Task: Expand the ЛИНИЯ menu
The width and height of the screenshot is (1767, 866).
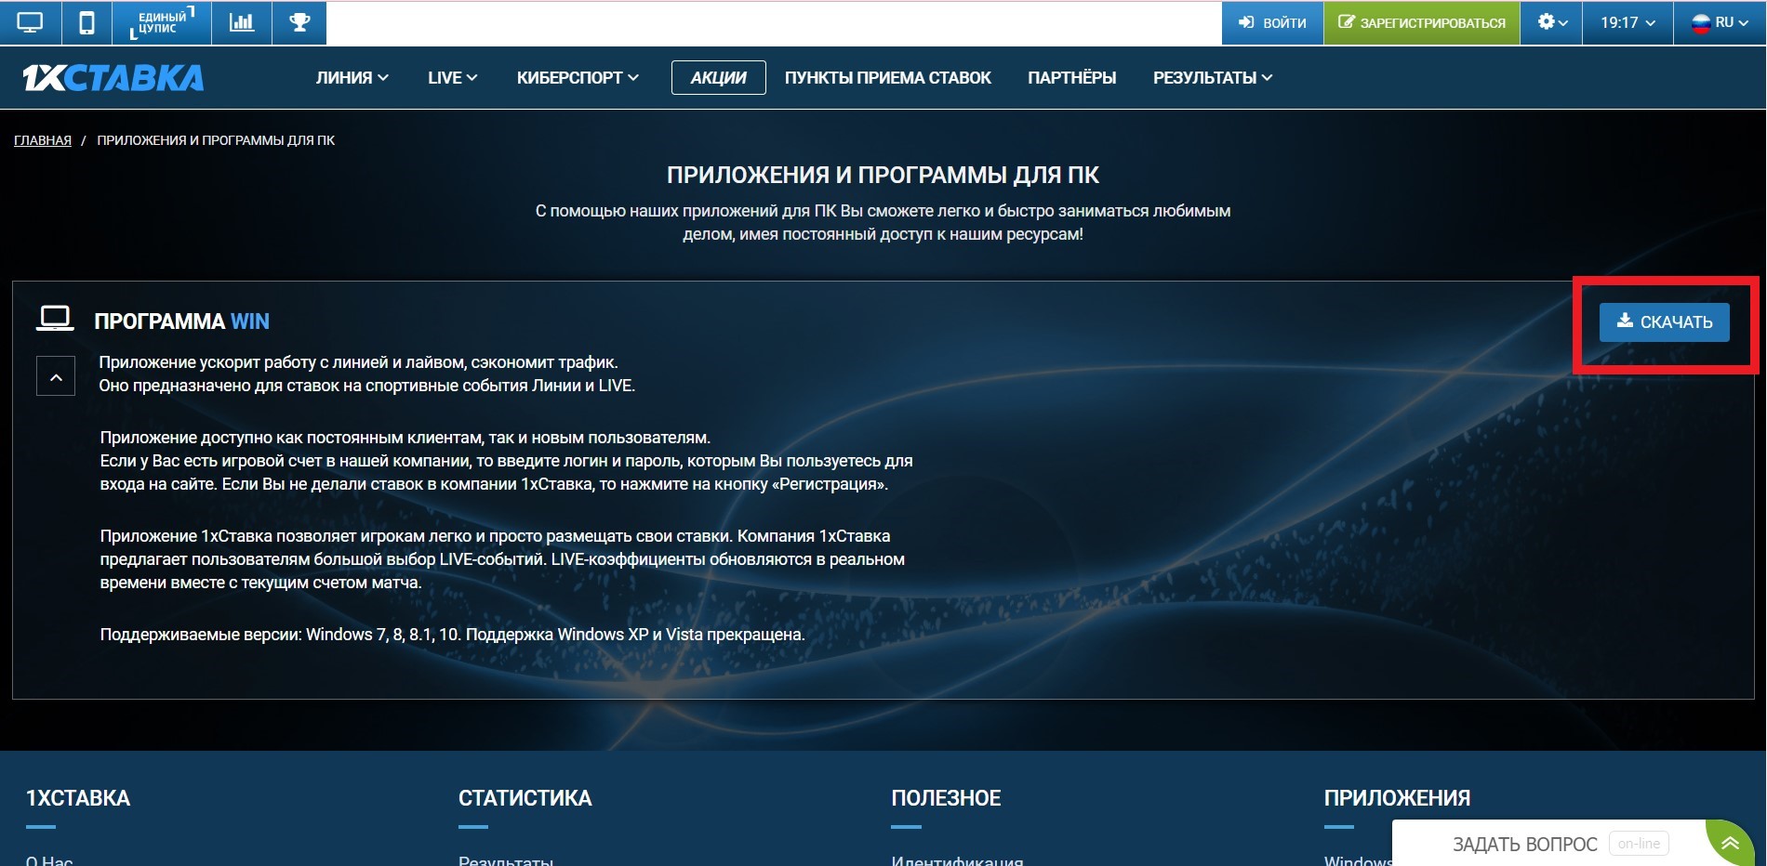Action: click(352, 78)
